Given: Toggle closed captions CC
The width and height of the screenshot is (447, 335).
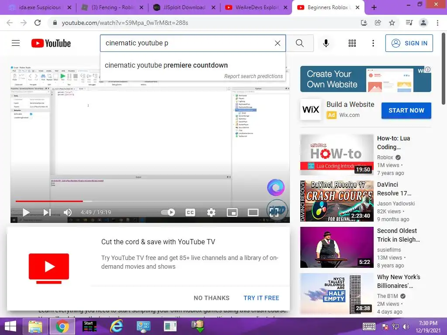Looking at the screenshot, I should 190,212.
